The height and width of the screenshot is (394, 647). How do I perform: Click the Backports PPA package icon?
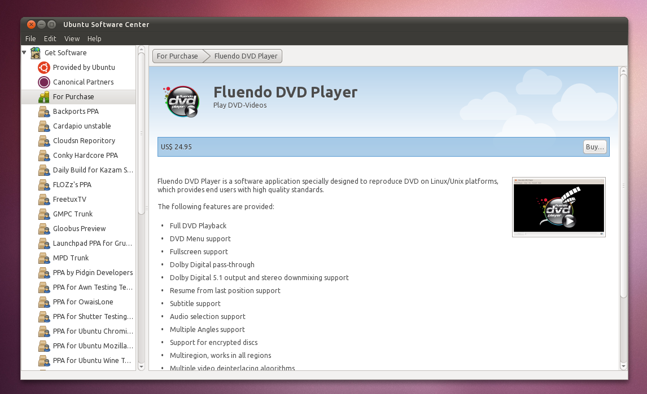[x=43, y=111]
